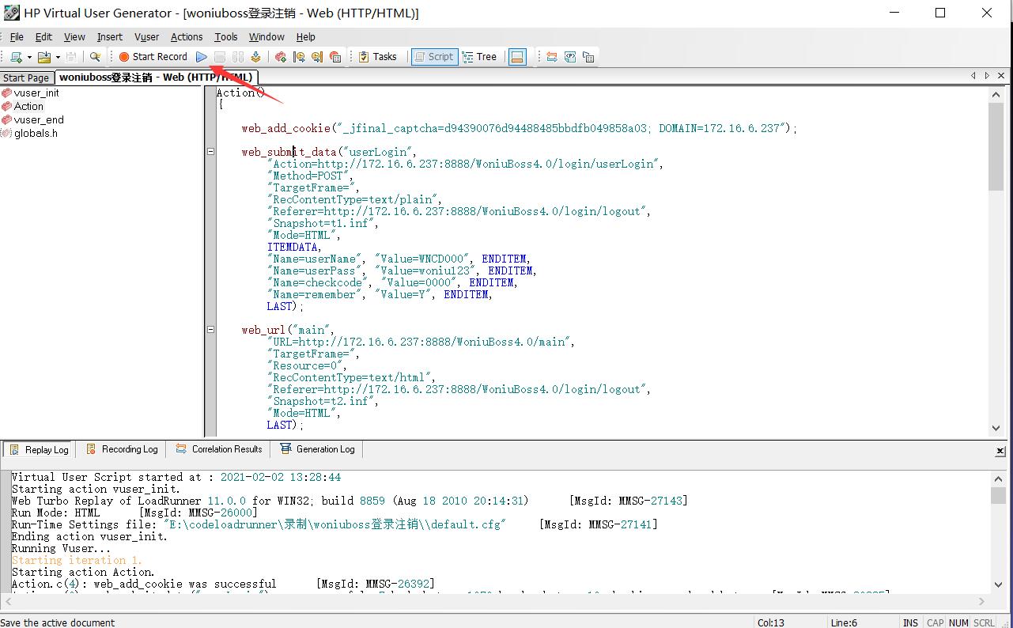The image size is (1013, 628).
Task: Click the Stop replay square icon
Action: [220, 57]
